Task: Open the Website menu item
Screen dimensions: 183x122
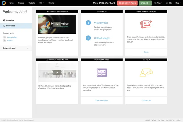Action: click(x=32, y=3)
